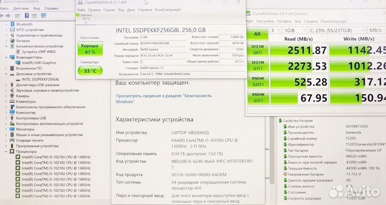The width and height of the screenshot is (386, 205).
Task: Open Вид menu in Device Manager
Action: [x=36, y=9]
